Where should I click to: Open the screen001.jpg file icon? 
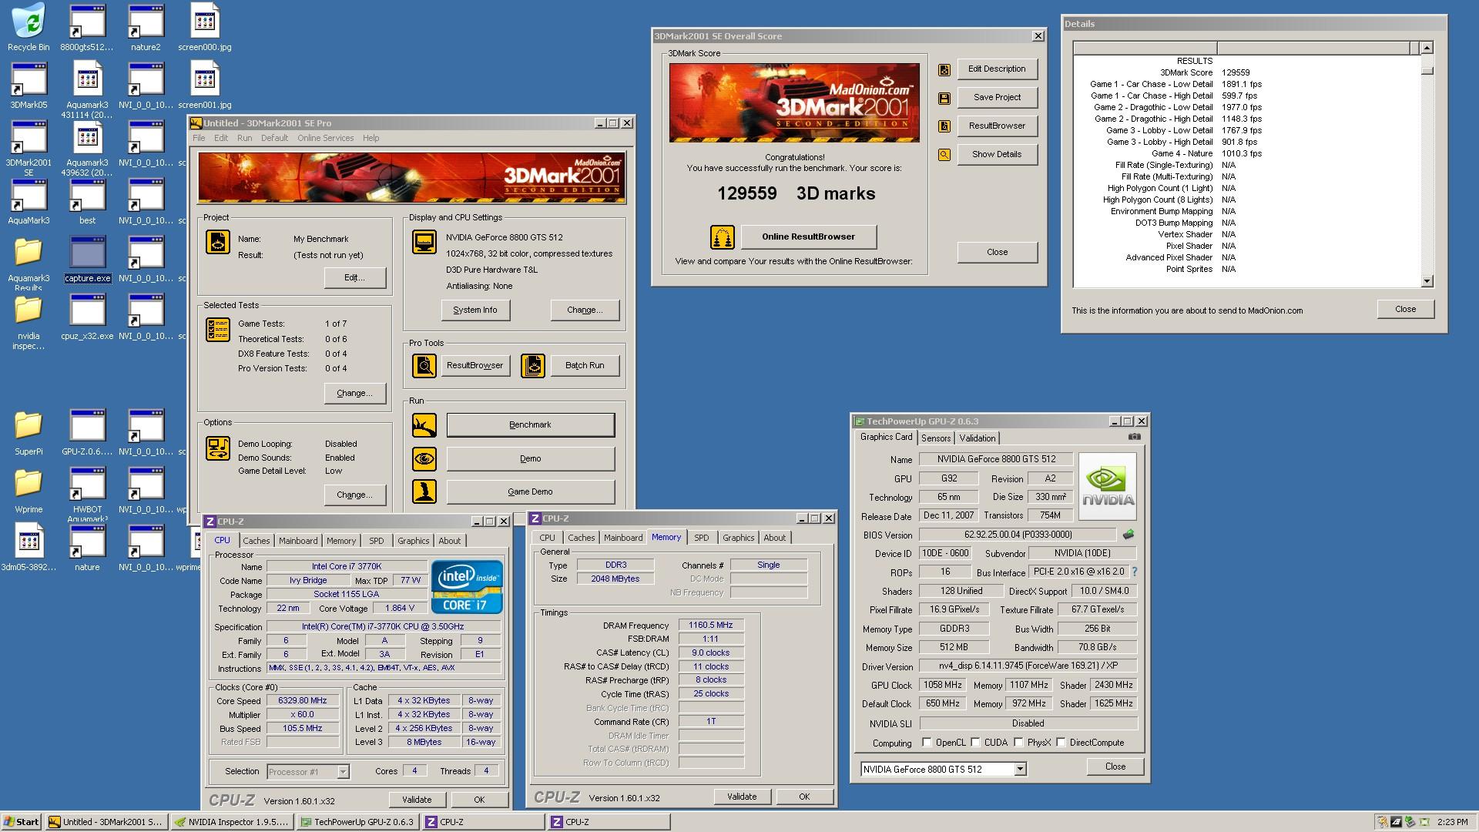(x=205, y=85)
